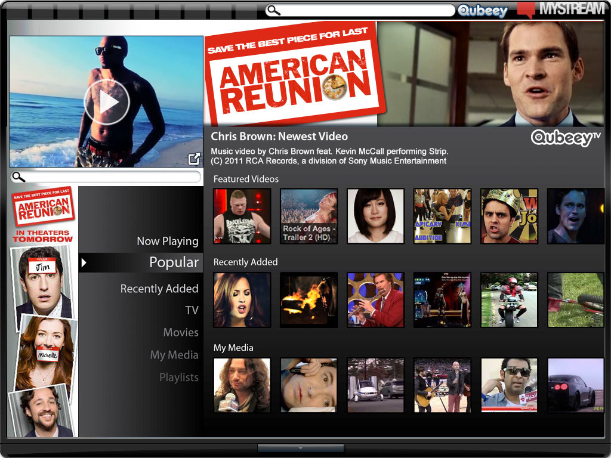Click the arrow marker beside Popular
Image resolution: width=611 pixels, height=458 pixels.
coord(84,263)
